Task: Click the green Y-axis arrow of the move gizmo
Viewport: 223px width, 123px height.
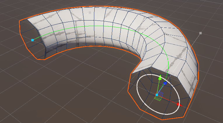Action: click(x=160, y=78)
